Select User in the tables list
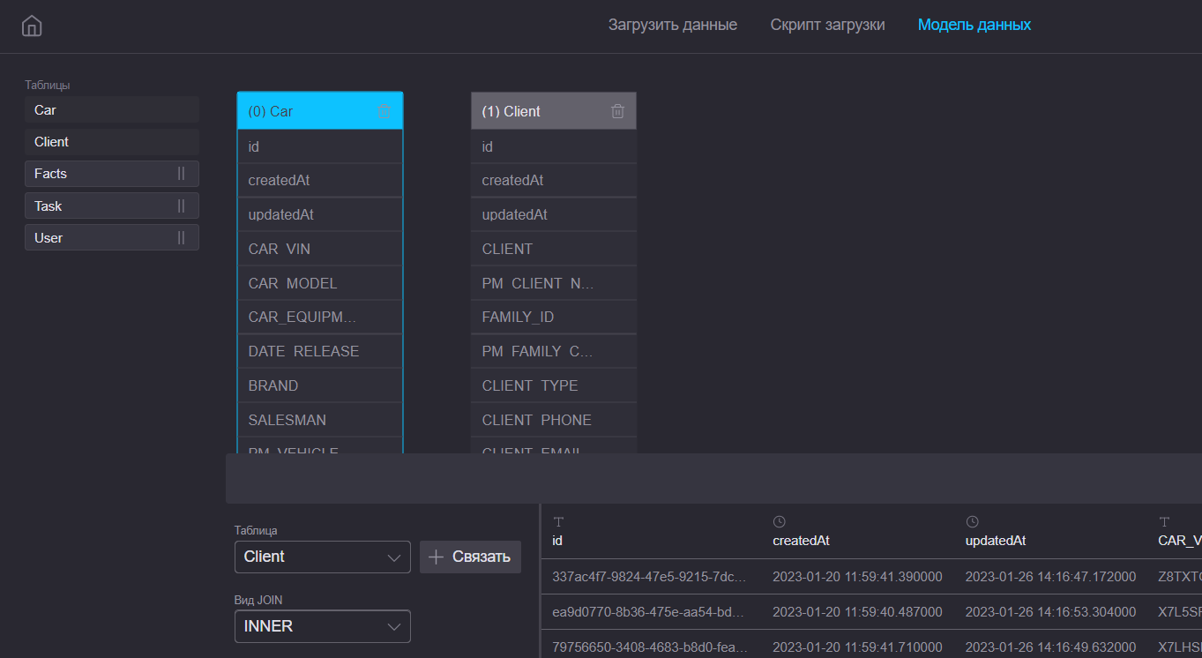Viewport: 1202px width, 658px height. 112,237
